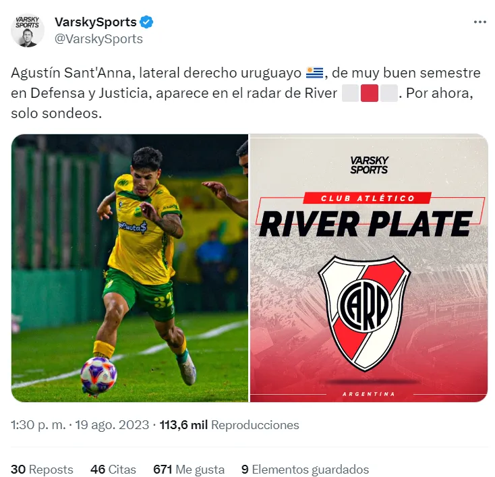Open the 30 Reposts list
The image size is (495, 477).
click(x=42, y=470)
